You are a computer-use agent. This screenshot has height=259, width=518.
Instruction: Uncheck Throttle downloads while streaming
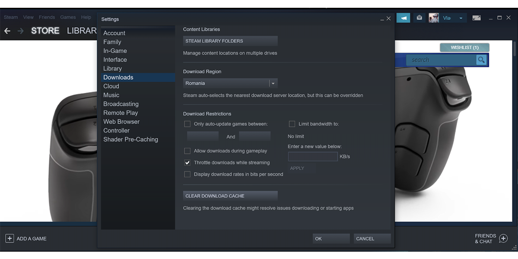187,162
